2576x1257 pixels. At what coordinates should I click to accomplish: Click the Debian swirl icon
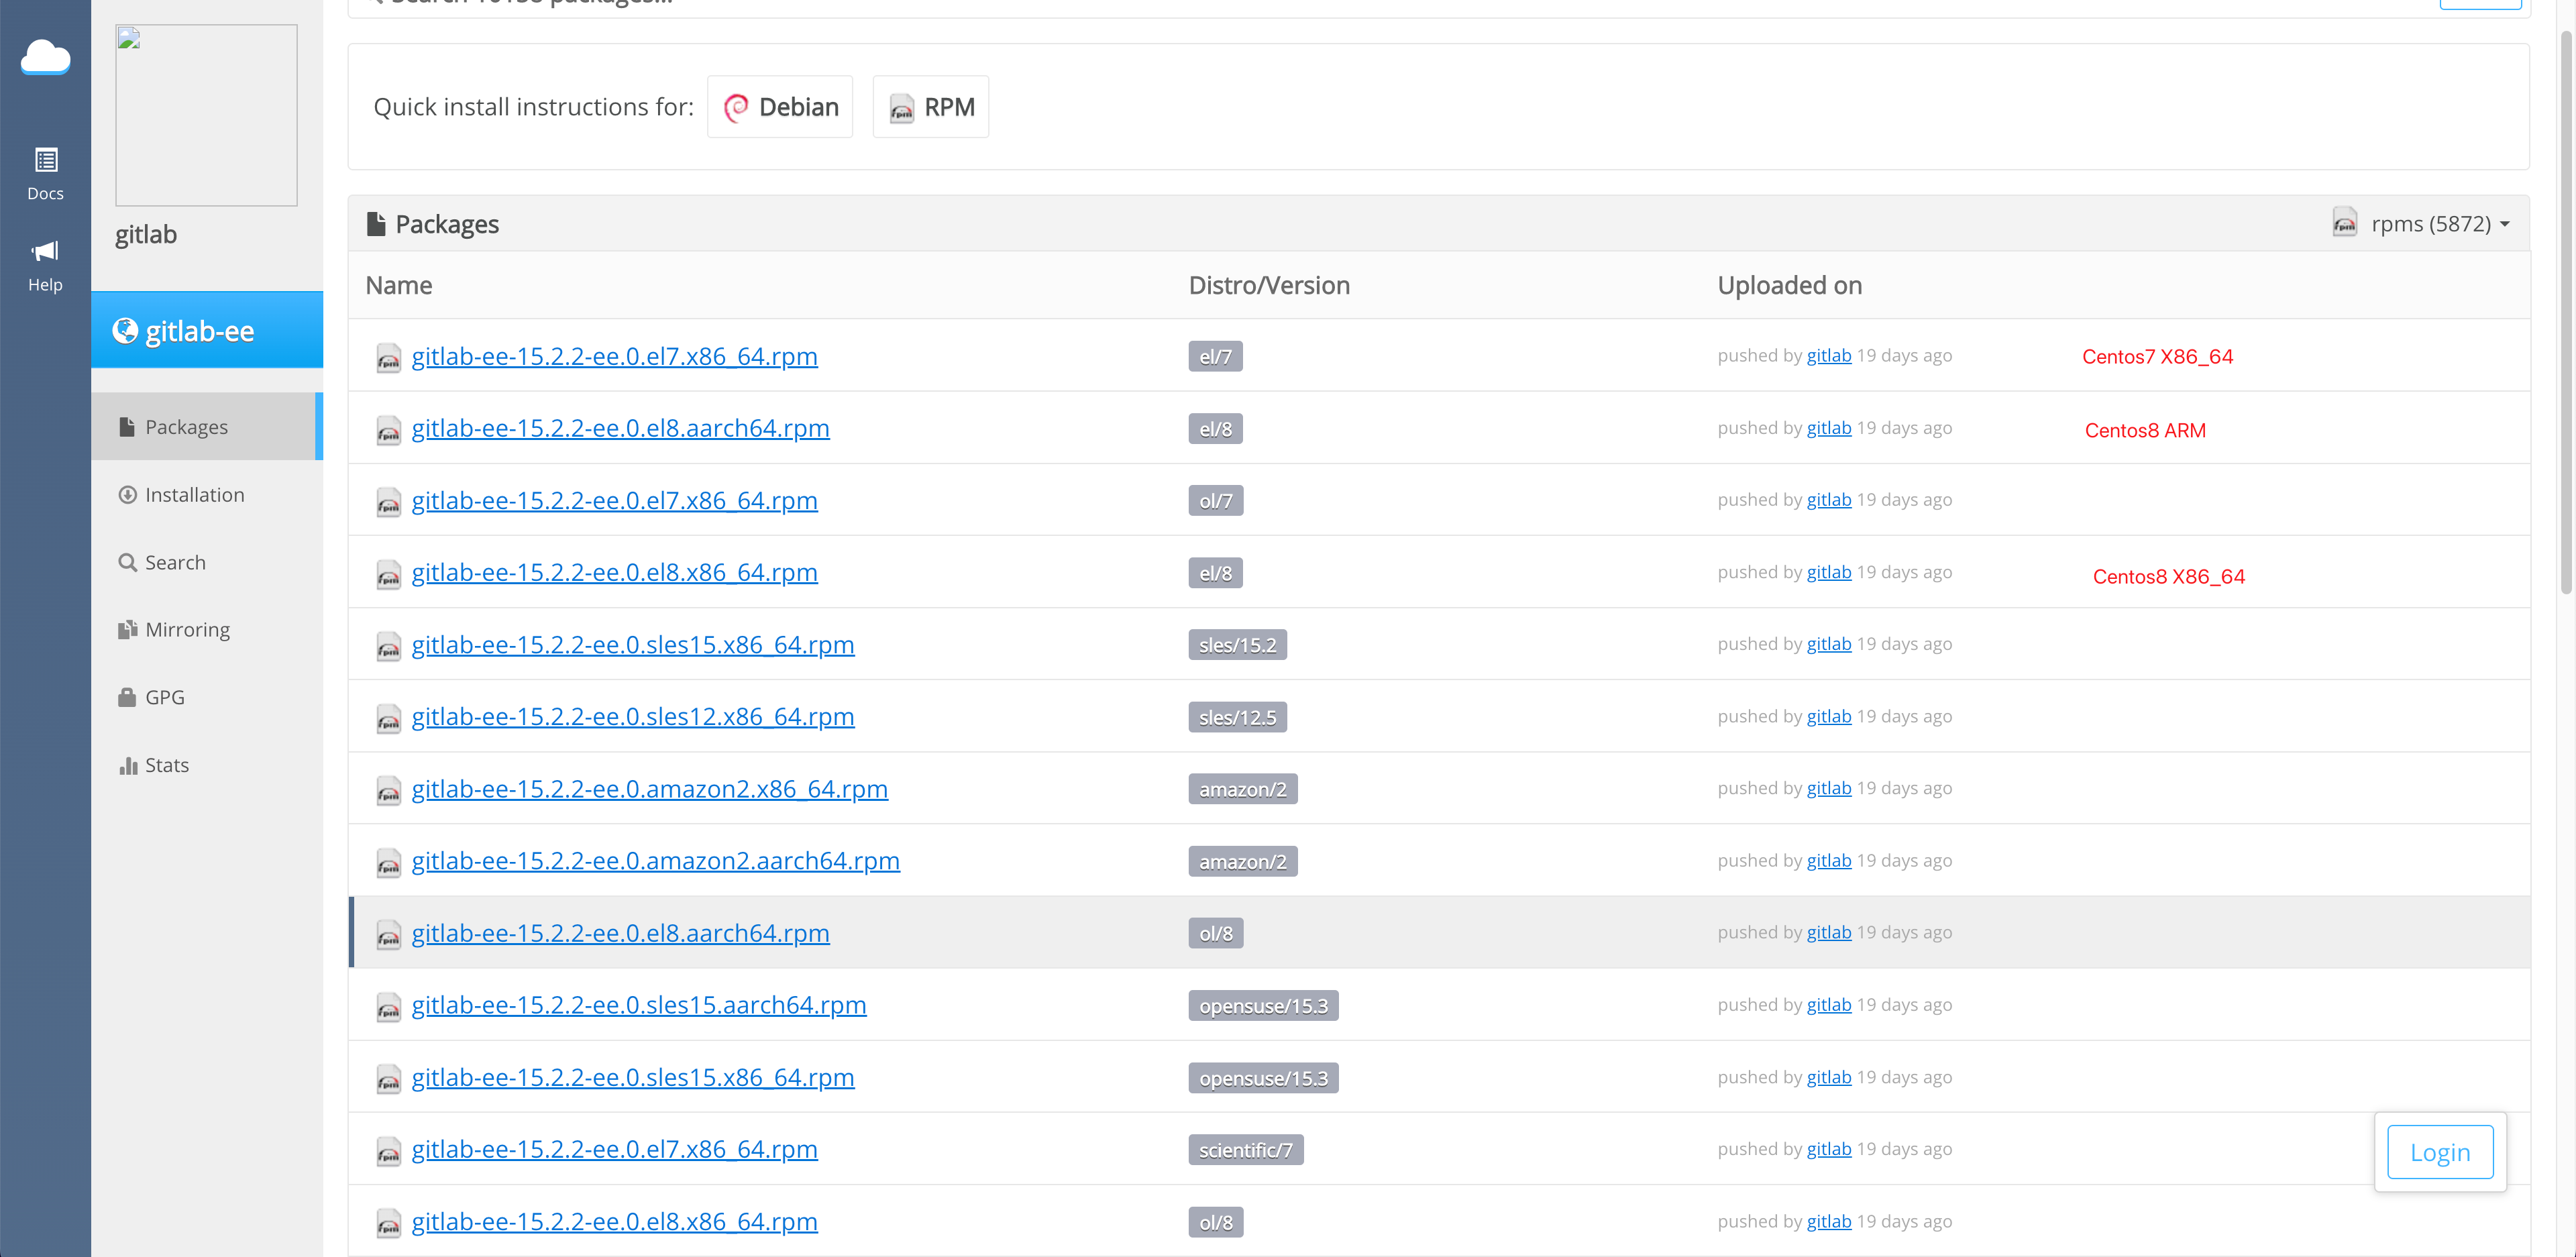(735, 107)
